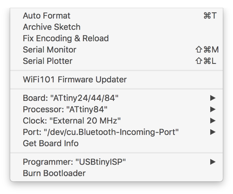Image resolution: width=233 pixels, height=194 pixels.
Task: Expand the Board ATtiny24/44/84 submenu
Action: [70, 98]
